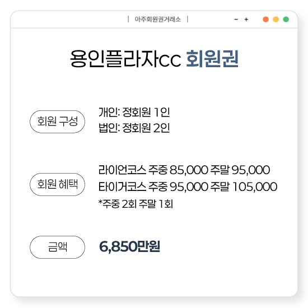Click the 라이언코스 weekday weekend rate line
Screen dimensions: 308x308
(x=184, y=170)
